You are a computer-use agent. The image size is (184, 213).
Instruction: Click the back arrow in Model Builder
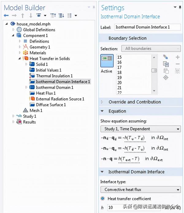pos(6,16)
